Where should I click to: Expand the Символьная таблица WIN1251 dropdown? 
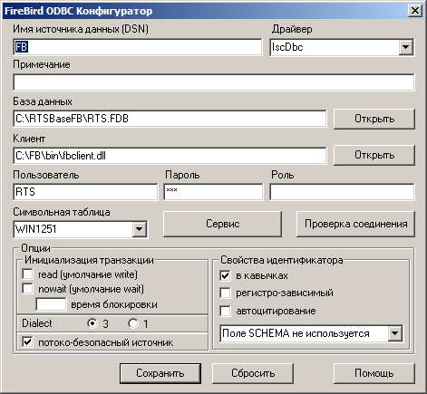[x=139, y=229]
